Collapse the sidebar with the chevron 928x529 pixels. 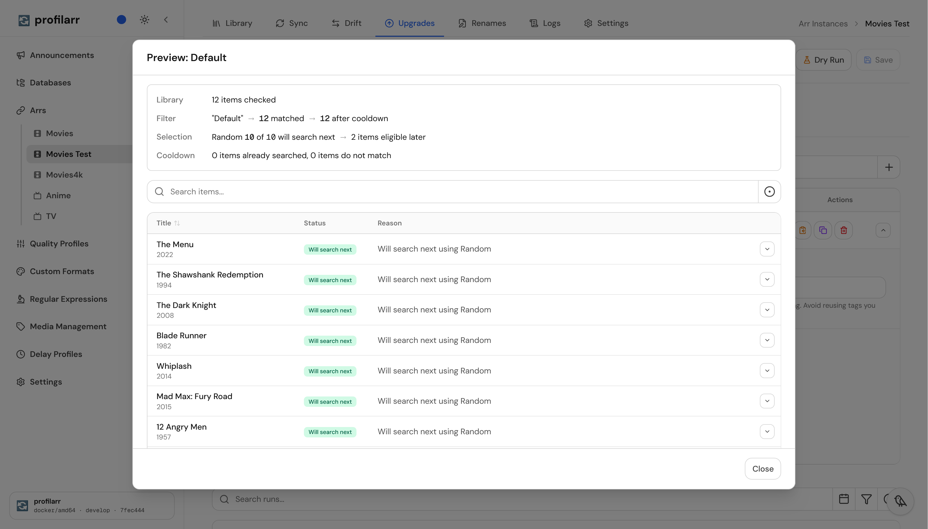pyautogui.click(x=166, y=20)
